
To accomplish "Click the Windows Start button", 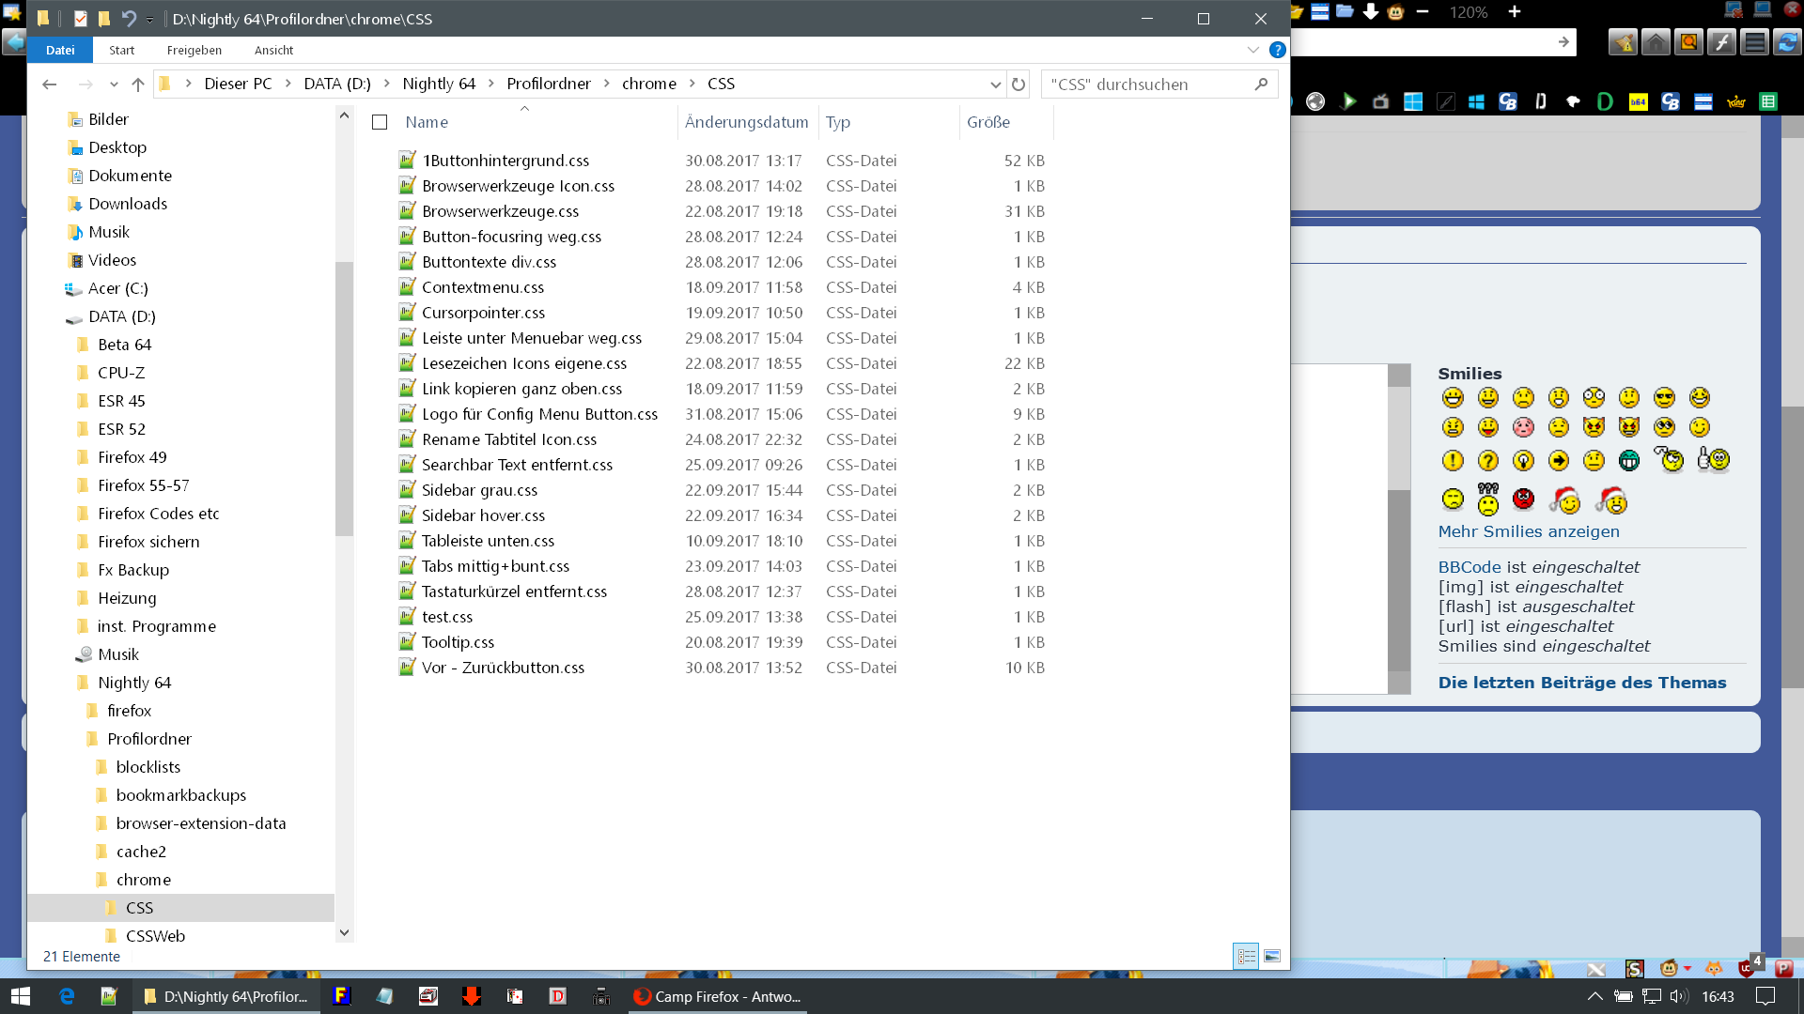I will 20,996.
